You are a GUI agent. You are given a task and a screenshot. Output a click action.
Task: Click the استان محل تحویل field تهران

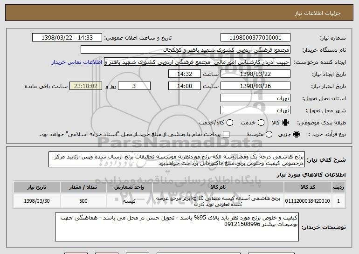255,98
